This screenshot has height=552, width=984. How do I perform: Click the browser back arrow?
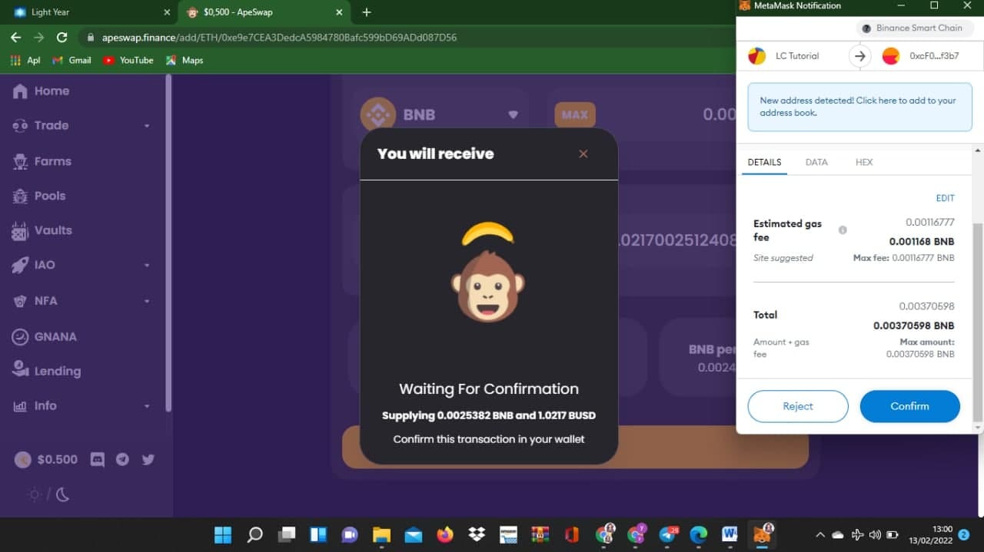15,37
